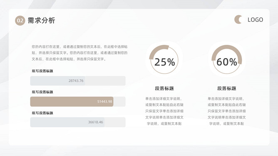278x156 pixels.
Task: Select 段落标题 under the 25% chart
Action: tap(164, 88)
